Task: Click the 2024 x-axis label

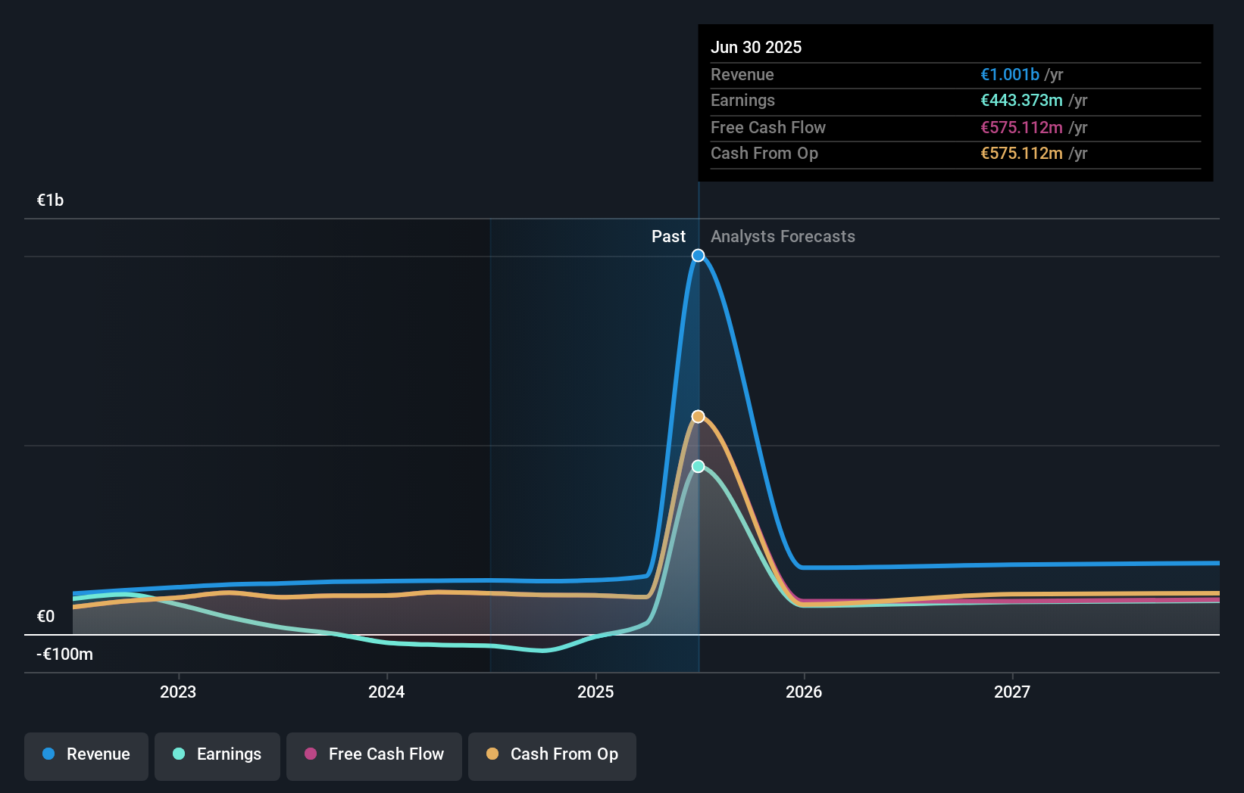Action: pyautogui.click(x=386, y=692)
